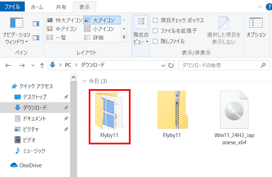The image size is (272, 177).
Task: Select 詳細 details layout
Action: pyautogui.click(x=94, y=37)
